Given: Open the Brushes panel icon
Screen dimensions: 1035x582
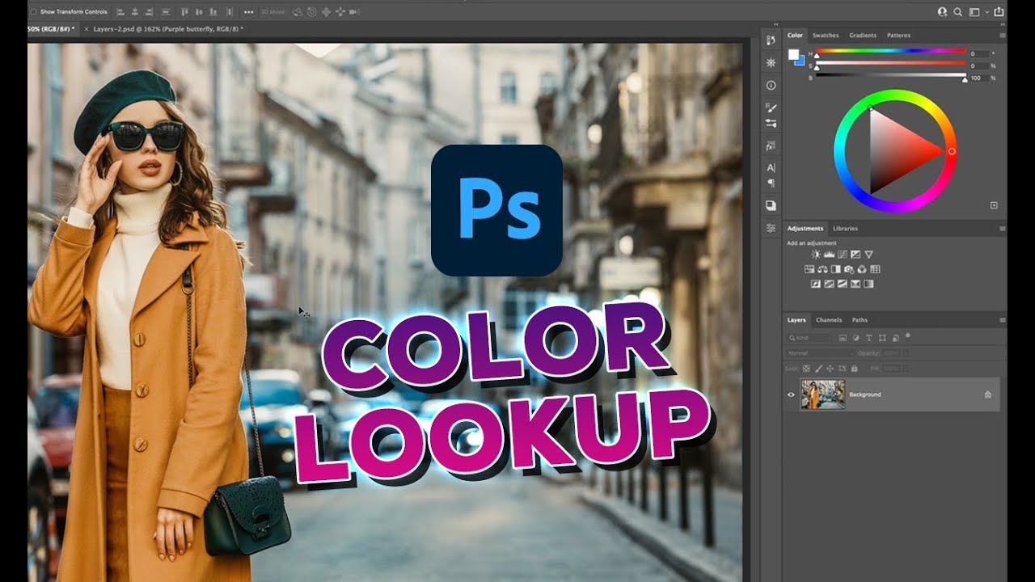Looking at the screenshot, I should tap(771, 108).
